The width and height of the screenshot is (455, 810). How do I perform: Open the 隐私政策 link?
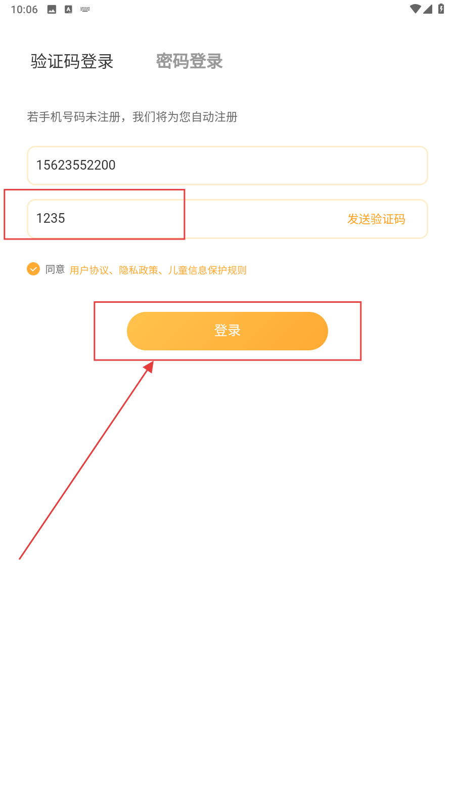(139, 270)
